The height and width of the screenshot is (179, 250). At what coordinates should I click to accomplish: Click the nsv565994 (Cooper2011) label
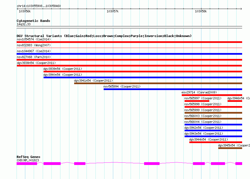(x=122, y=86)
